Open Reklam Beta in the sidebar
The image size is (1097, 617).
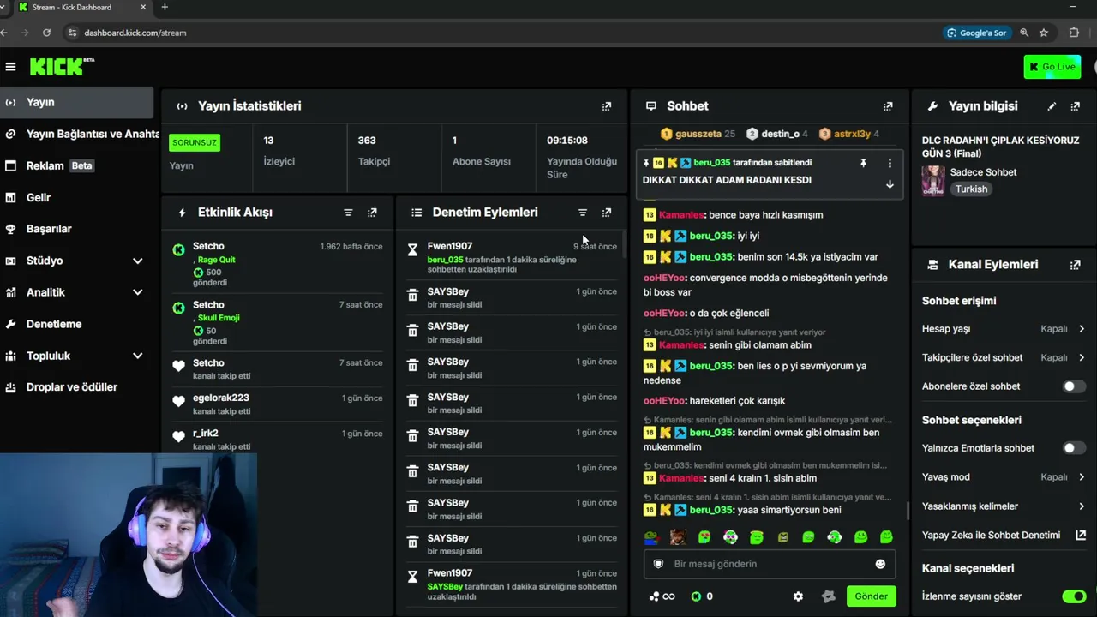coord(77,165)
